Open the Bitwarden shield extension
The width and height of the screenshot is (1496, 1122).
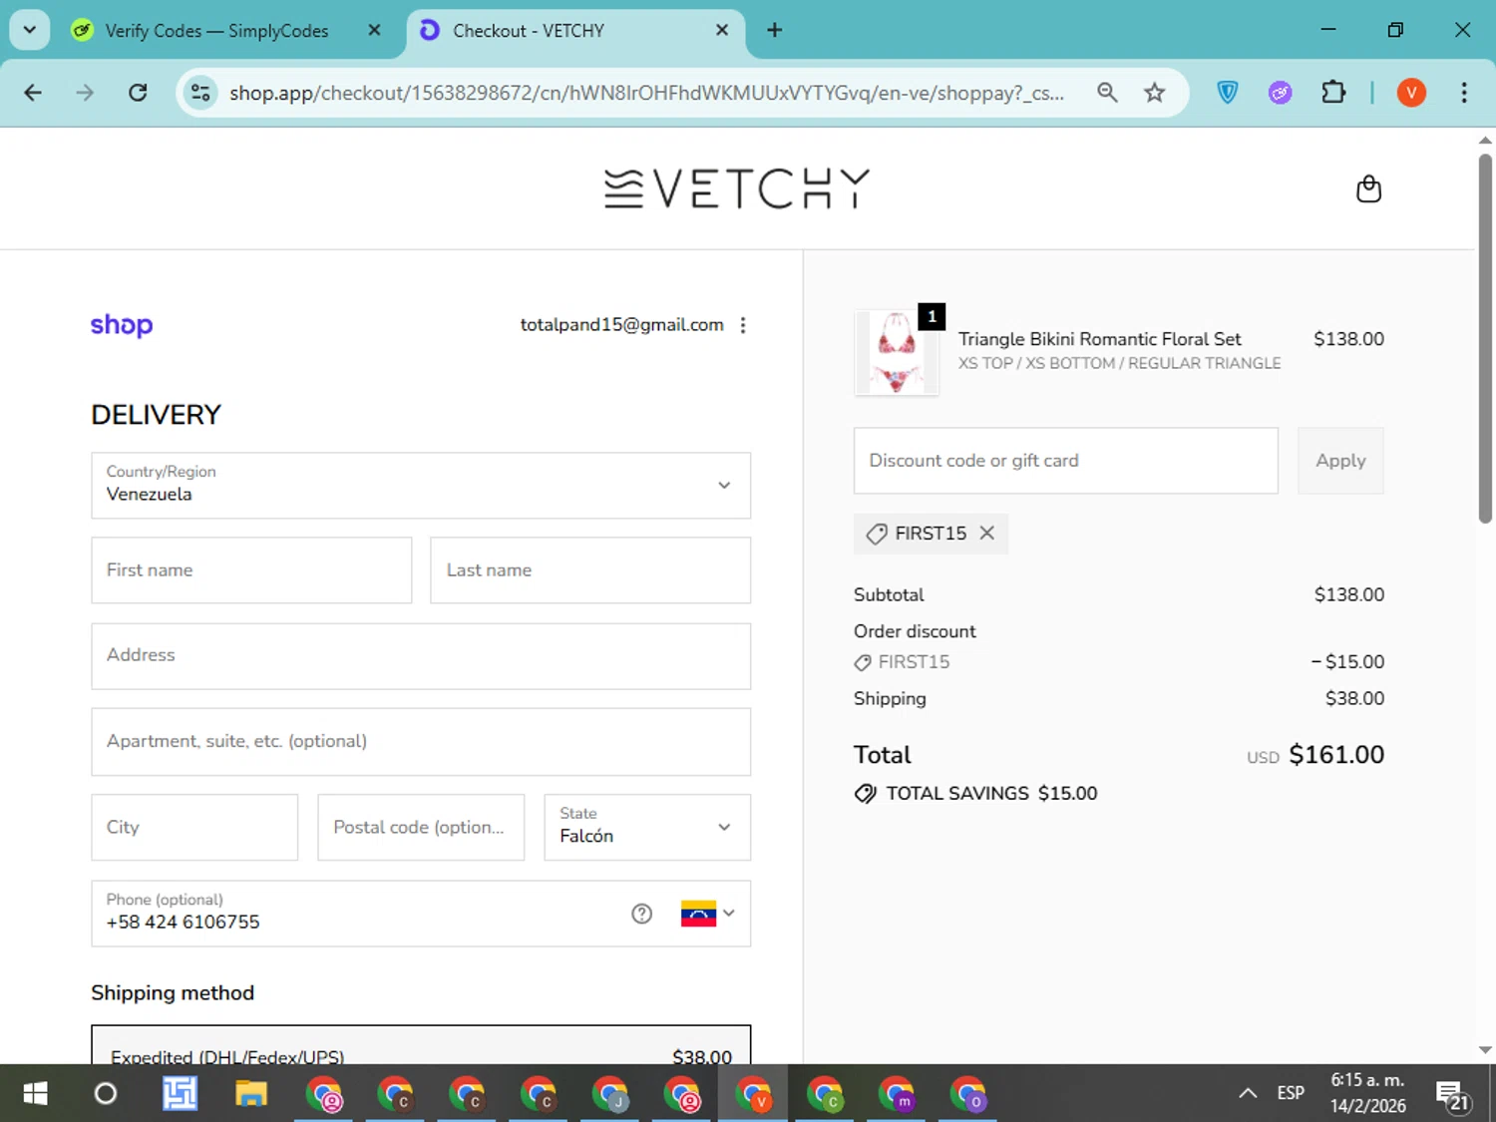tap(1228, 93)
